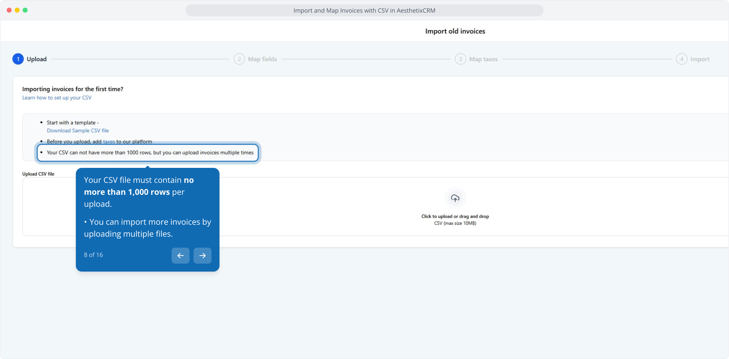Go to next tooltip step arrow
The image size is (729, 359).
tap(202, 255)
